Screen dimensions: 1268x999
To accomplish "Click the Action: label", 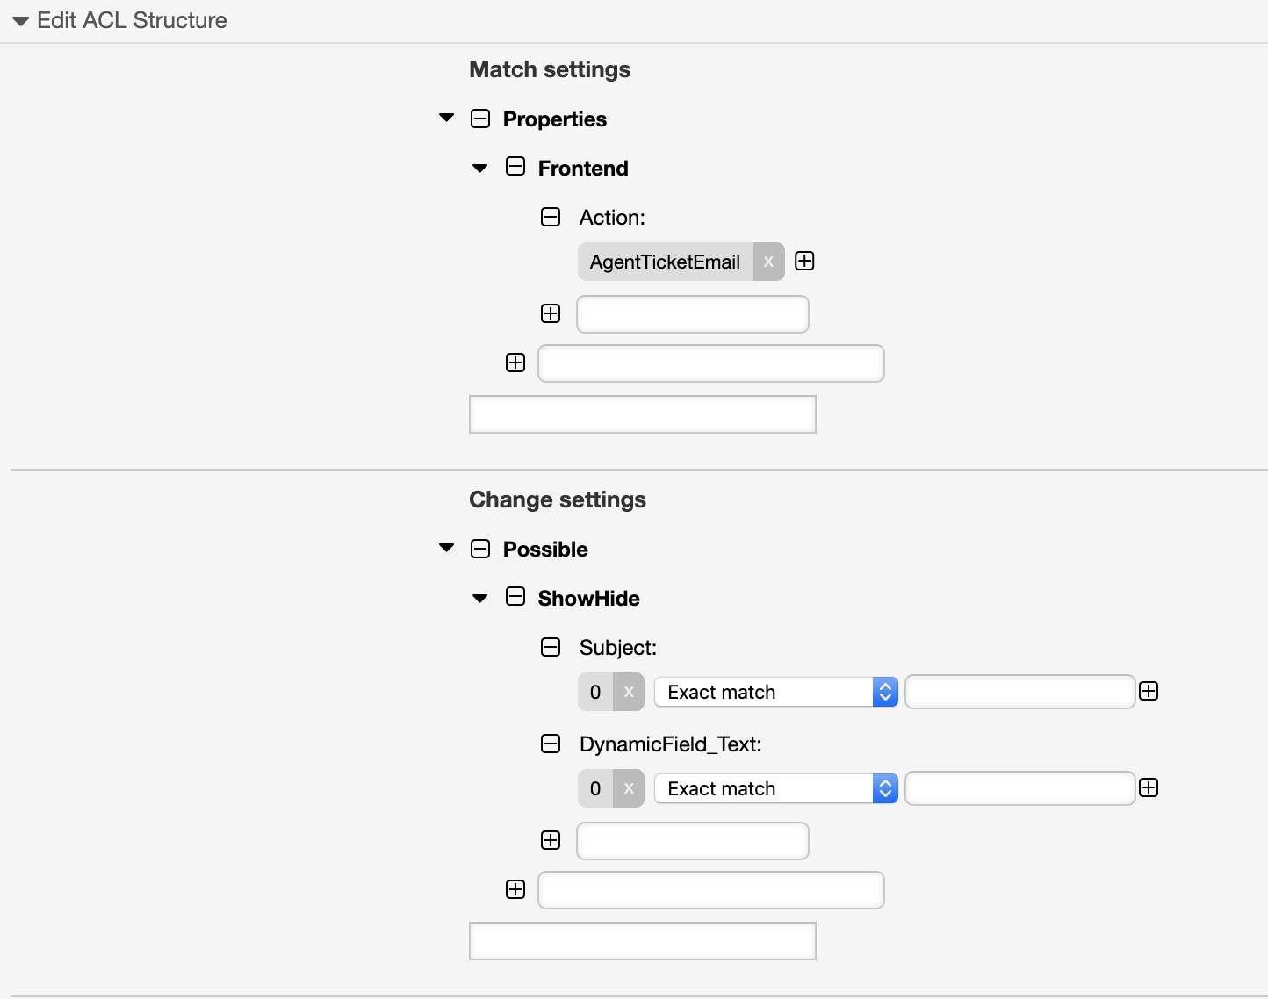I will click(612, 218).
